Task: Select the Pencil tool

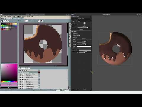Action: [70, 26]
